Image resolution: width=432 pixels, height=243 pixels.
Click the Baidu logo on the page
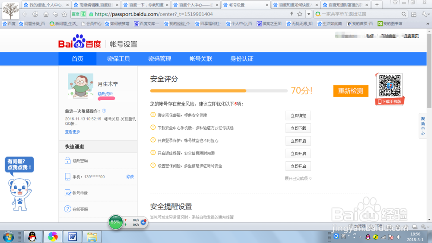pos(79,42)
